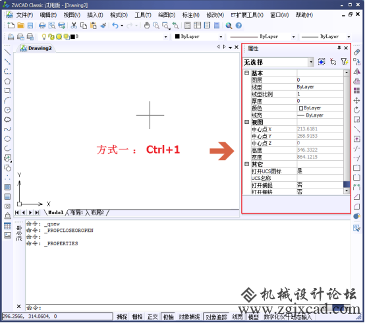Toggle 线宽 lineweight display in the status bar
The height and width of the screenshot is (323, 365).
point(237,316)
